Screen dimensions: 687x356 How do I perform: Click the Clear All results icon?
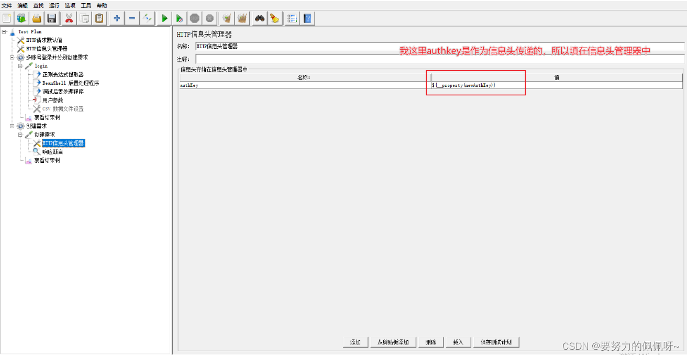[242, 18]
